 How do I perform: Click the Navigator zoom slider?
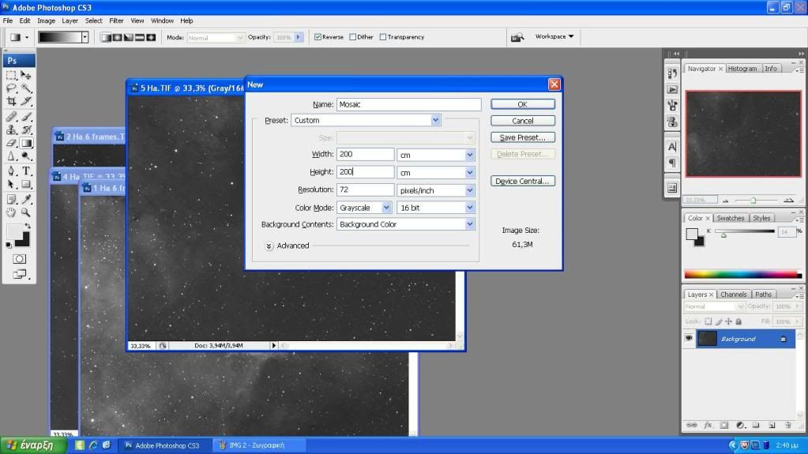753,201
